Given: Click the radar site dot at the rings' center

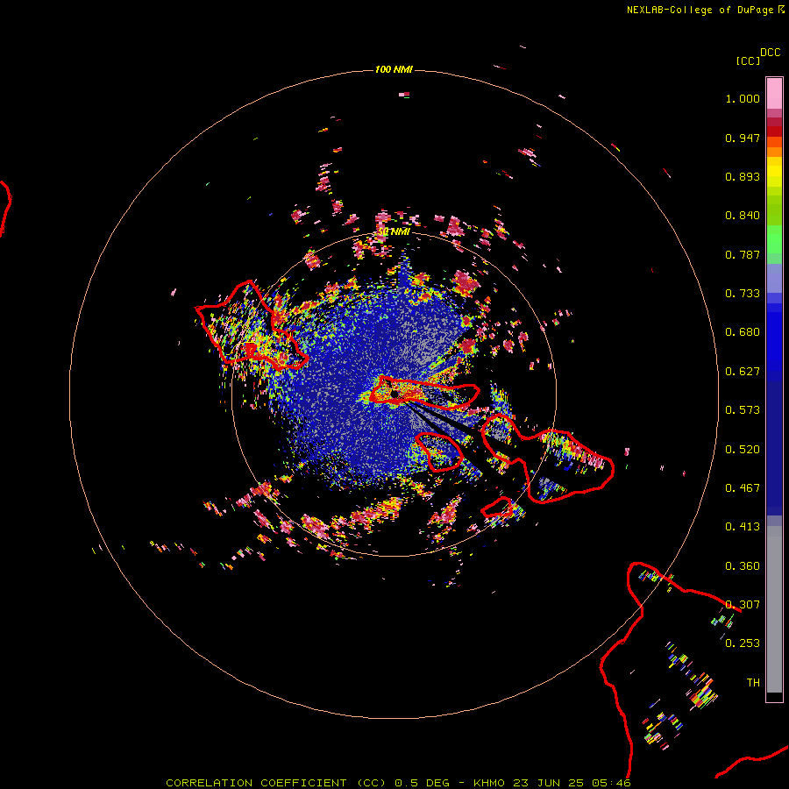Looking at the screenshot, I should coord(394,394).
